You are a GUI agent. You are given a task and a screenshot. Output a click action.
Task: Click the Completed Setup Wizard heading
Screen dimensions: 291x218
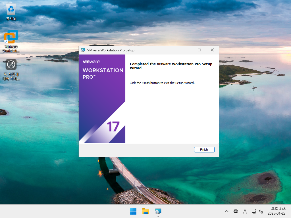[x=171, y=66]
